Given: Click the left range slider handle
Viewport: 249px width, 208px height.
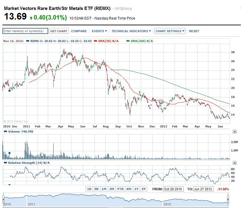Looking at the screenshot, I should pos(3,200).
